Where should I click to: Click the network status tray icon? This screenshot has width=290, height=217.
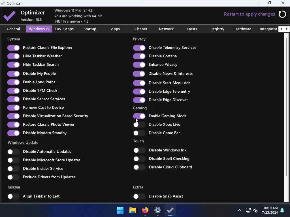(248, 210)
